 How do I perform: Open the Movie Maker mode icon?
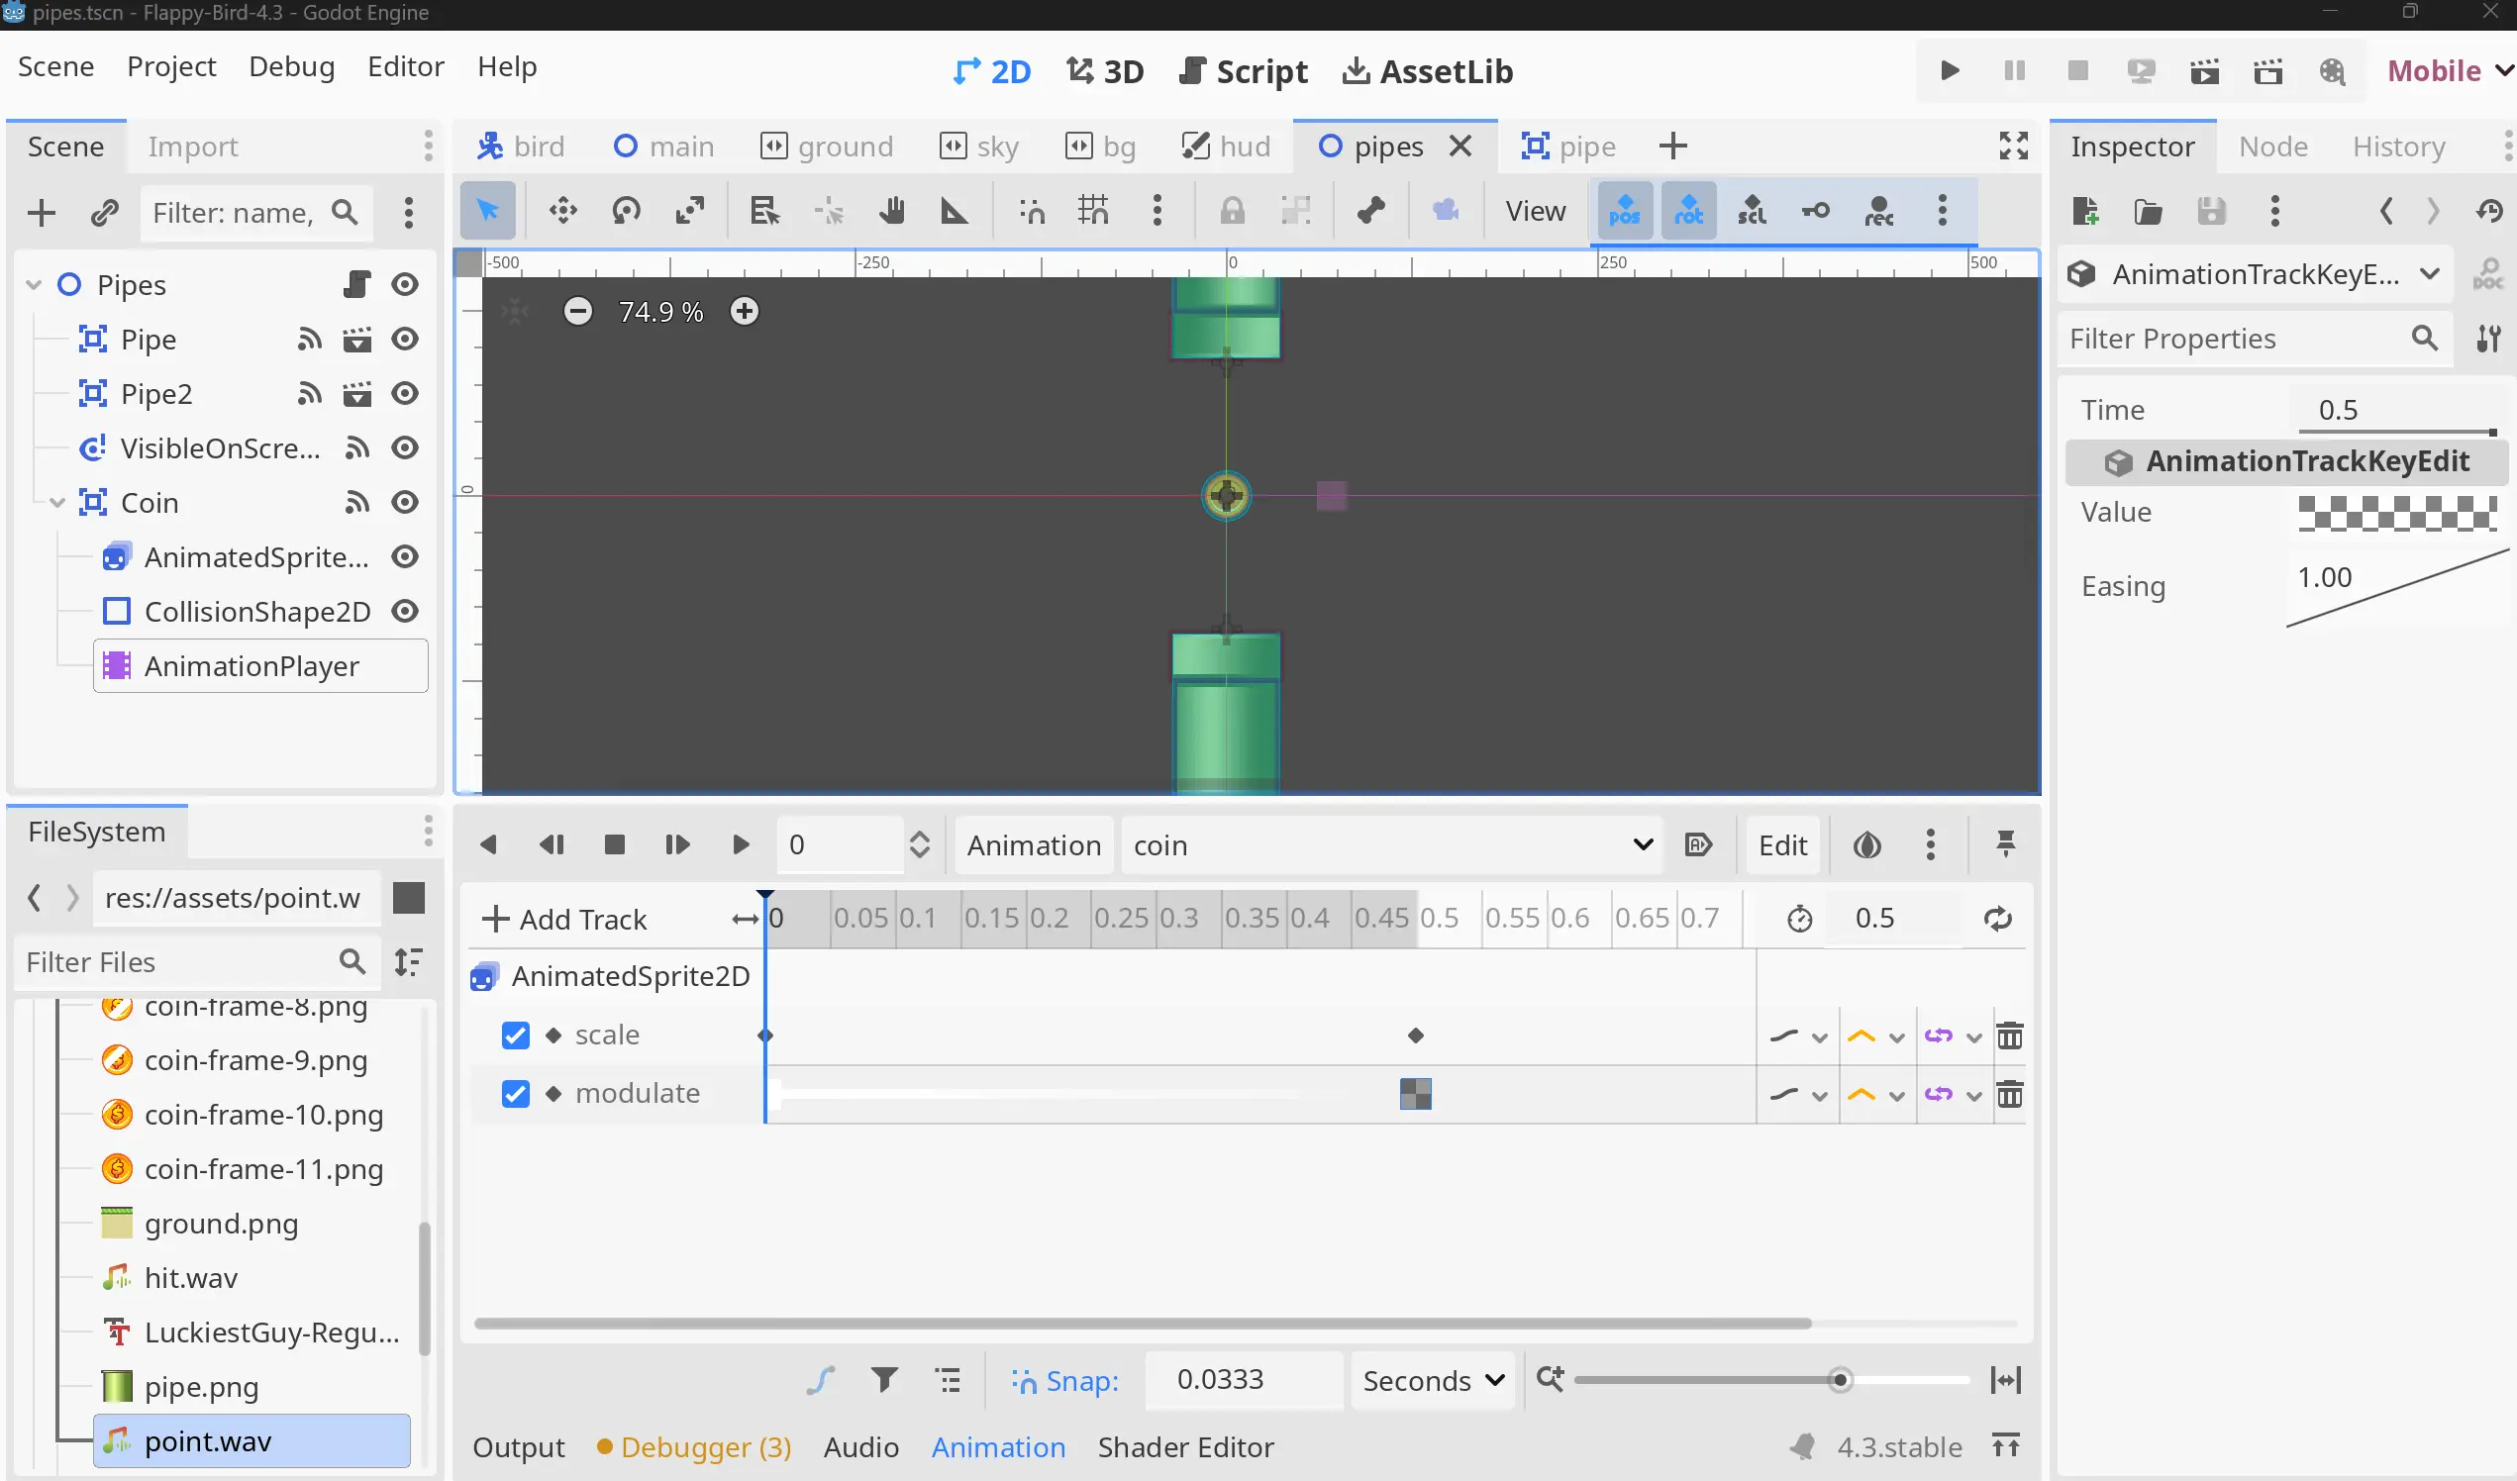pos(2332,71)
